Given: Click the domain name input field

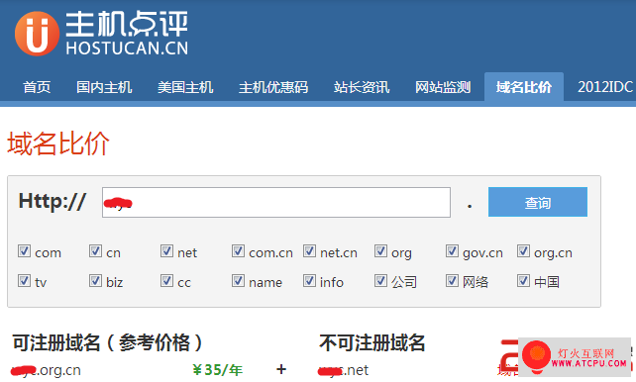Looking at the screenshot, I should 276,202.
